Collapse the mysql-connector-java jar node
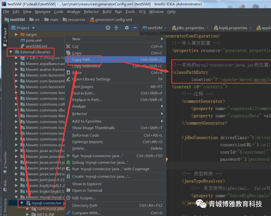The width and height of the screenshot is (271, 216). point(22,203)
